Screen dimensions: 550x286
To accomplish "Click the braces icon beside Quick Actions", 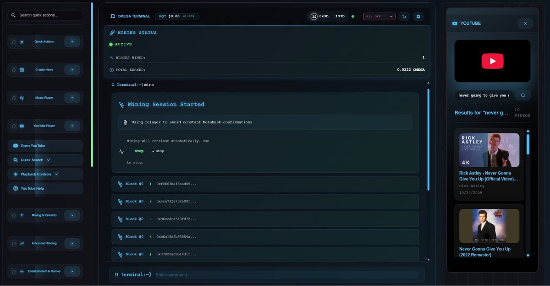I will click(14, 42).
